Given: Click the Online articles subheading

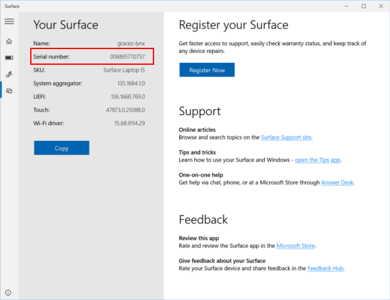Looking at the screenshot, I should coord(198,130).
